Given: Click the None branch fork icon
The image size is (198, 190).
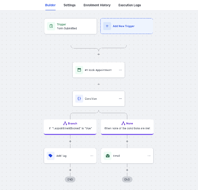Looking at the screenshot, I should tap(123, 123).
